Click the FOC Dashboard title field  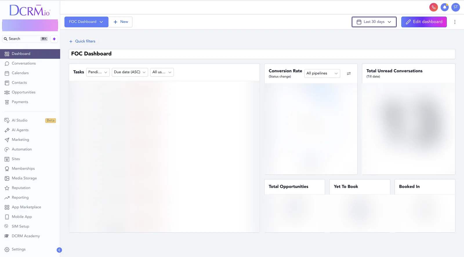tap(262, 54)
